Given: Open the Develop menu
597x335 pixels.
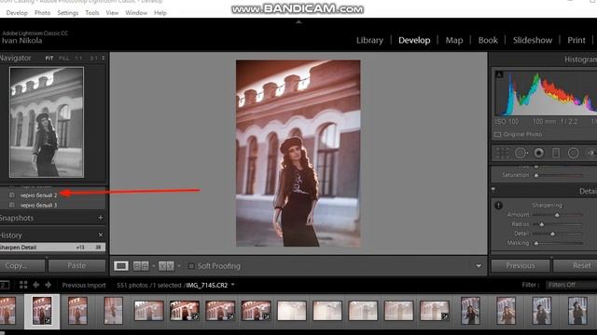Looking at the screenshot, I should (x=17, y=13).
